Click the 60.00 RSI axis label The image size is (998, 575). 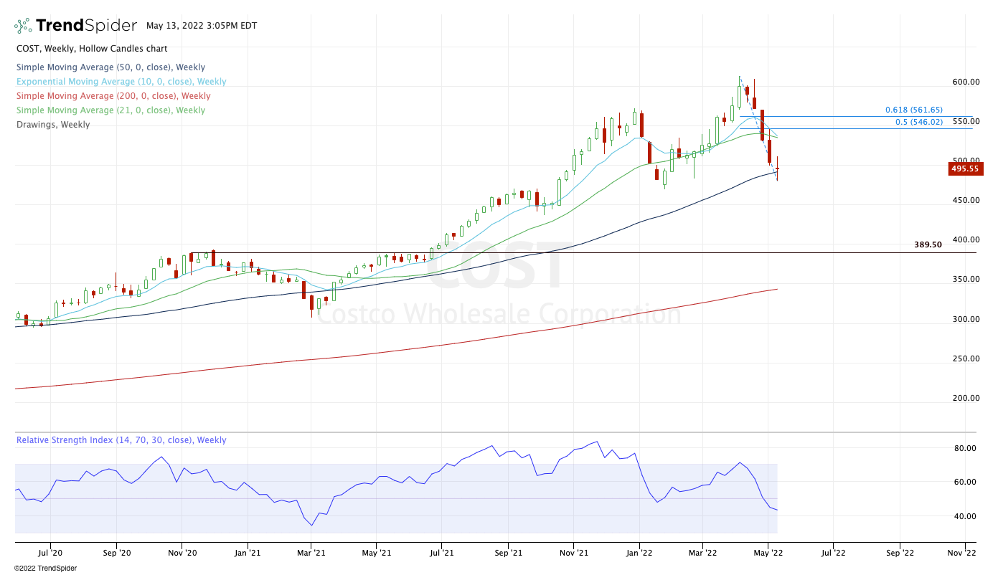pyautogui.click(x=966, y=482)
